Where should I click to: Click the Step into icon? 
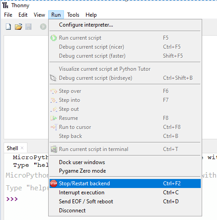(x=54, y=100)
